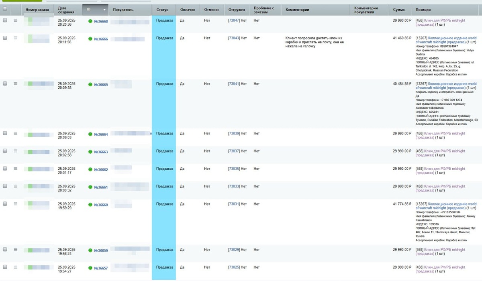The image size is (482, 281).
Task: Open shipment link 73031
Action: tap(234, 204)
